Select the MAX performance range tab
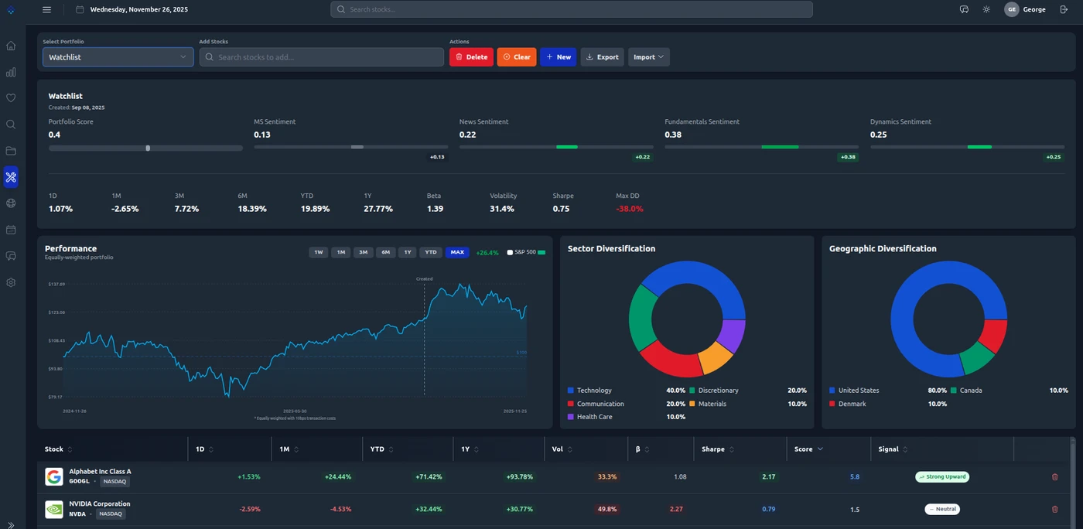The height and width of the screenshot is (529, 1083). point(457,252)
